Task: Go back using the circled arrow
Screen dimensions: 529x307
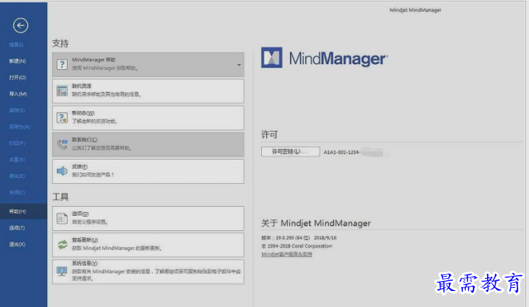Action: (x=21, y=25)
